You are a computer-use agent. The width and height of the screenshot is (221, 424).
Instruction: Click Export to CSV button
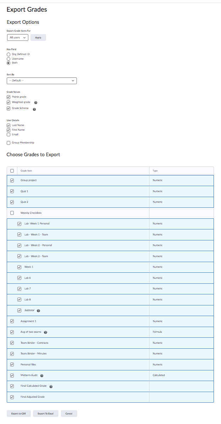(x=18, y=413)
